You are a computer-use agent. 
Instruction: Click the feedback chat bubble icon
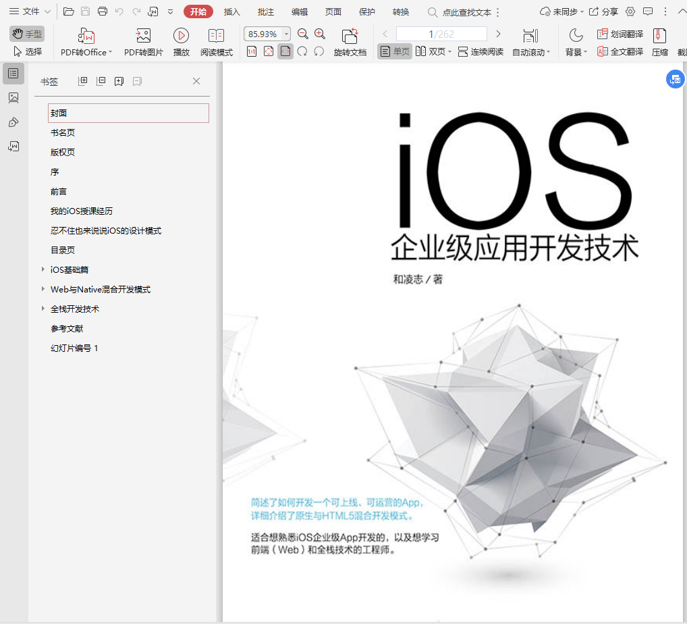pos(648,12)
